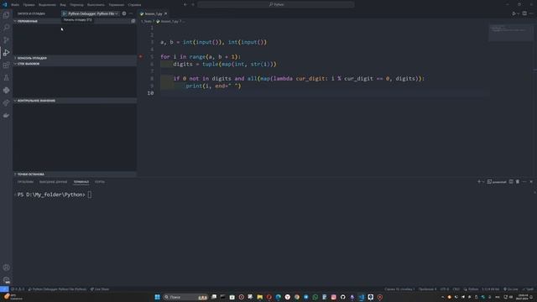Open Python Debugger status bar entry

click(x=57, y=289)
